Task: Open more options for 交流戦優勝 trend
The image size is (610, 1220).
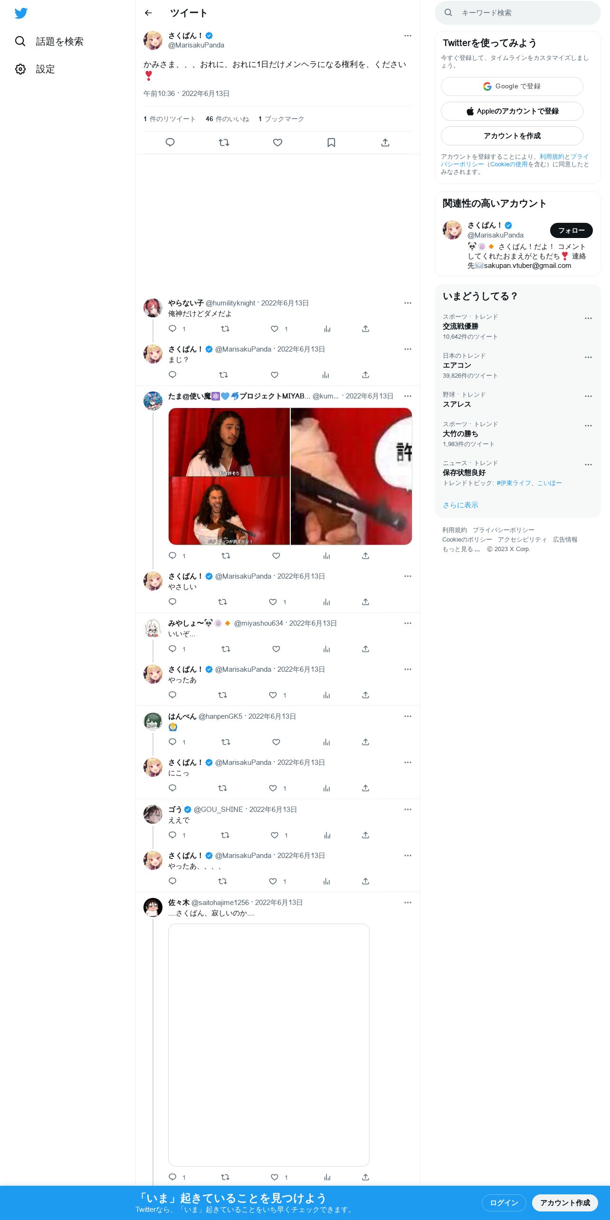Action: (588, 318)
